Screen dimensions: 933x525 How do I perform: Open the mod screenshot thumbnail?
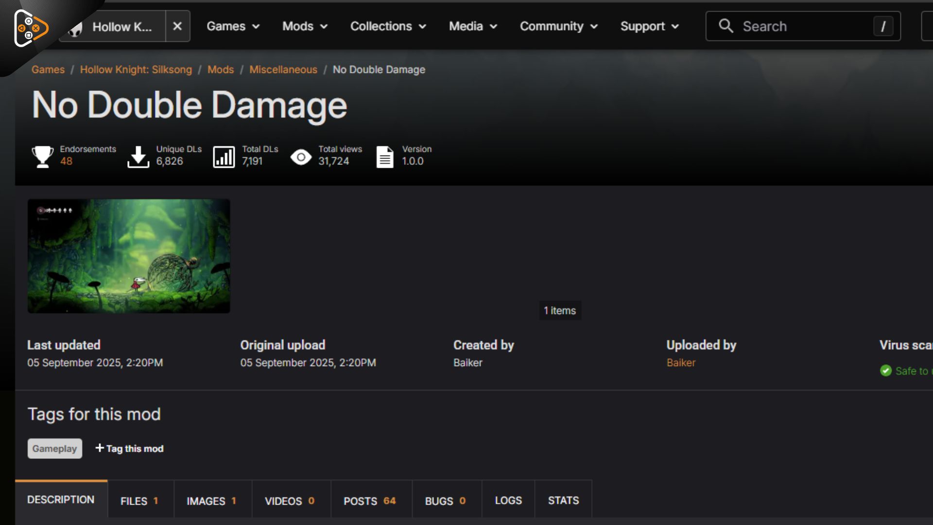click(129, 256)
